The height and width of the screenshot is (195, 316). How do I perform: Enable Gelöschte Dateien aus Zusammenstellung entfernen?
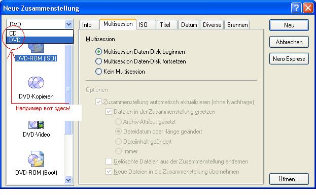109,161
